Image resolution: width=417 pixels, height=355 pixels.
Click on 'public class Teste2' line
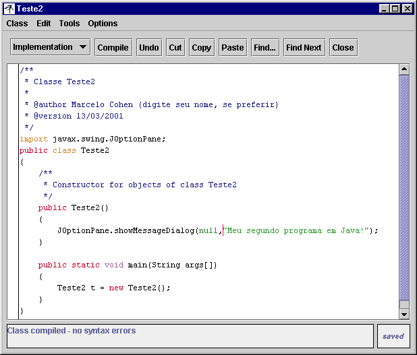click(64, 150)
